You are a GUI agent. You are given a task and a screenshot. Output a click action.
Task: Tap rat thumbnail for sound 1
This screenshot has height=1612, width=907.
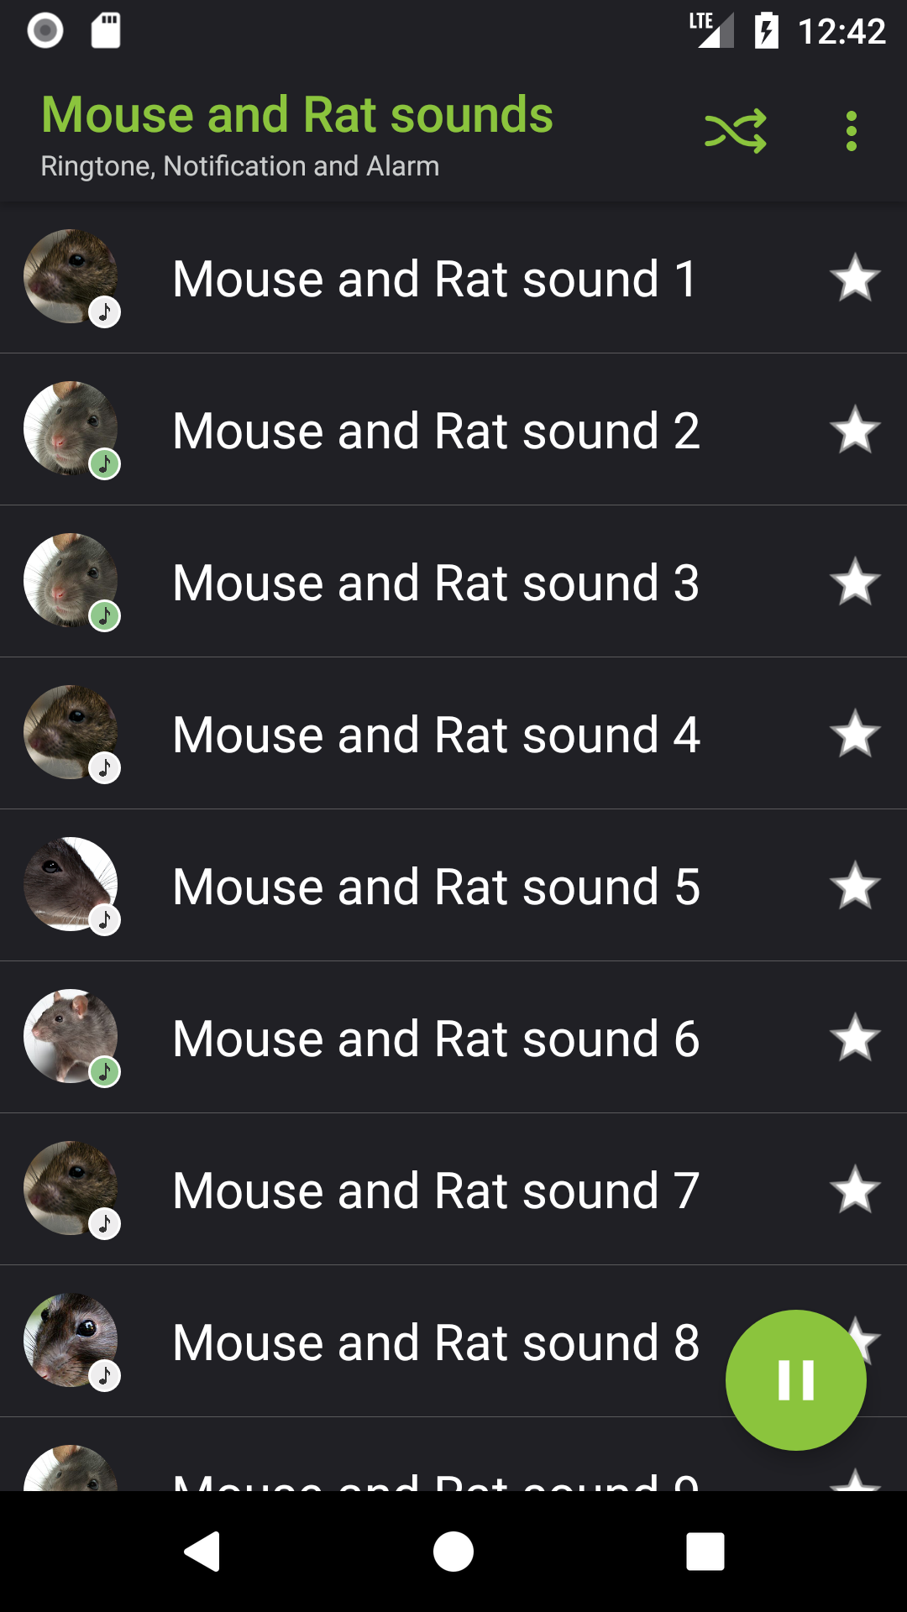tap(71, 276)
